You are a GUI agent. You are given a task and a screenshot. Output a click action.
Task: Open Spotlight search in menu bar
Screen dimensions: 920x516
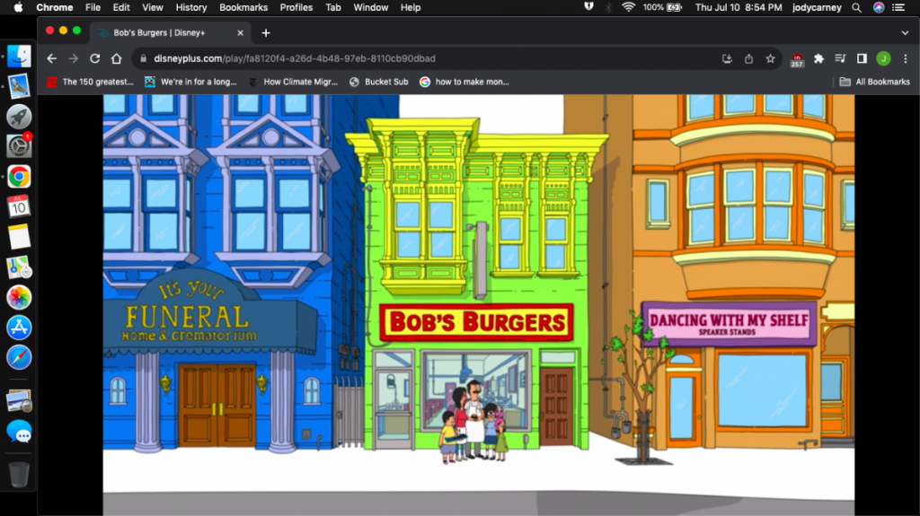(x=856, y=7)
